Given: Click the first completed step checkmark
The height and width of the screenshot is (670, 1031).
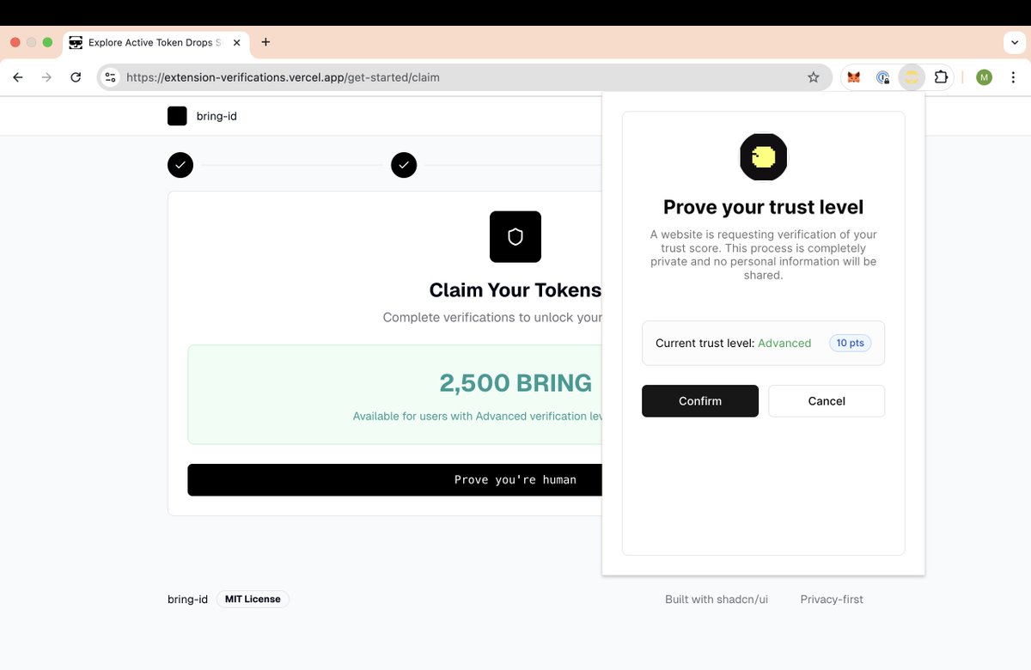Looking at the screenshot, I should [x=180, y=165].
